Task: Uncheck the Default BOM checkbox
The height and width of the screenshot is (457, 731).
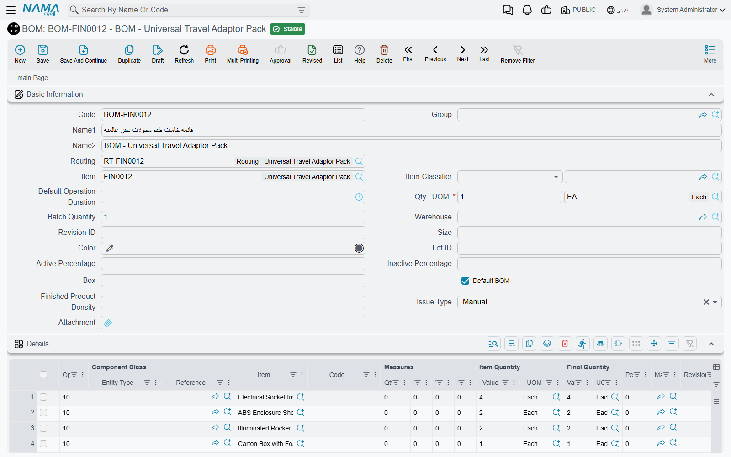Action: tap(465, 281)
